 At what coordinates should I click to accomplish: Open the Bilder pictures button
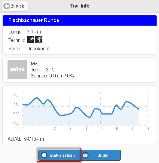[100, 155]
